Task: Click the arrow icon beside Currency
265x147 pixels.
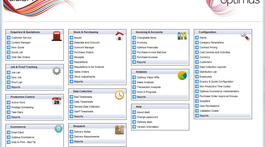Action: click(x=197, y=57)
